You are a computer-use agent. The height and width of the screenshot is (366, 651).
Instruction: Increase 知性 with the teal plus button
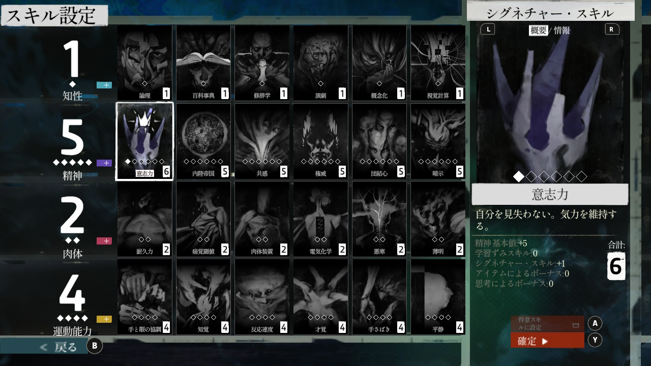point(104,85)
